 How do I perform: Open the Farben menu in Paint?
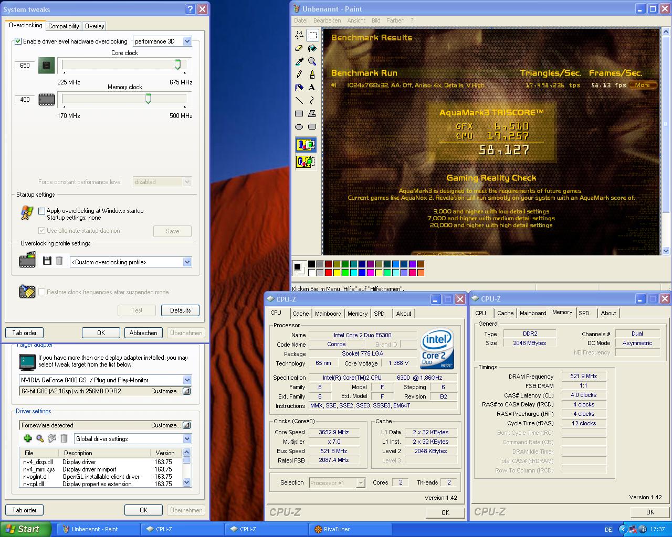coord(395,20)
